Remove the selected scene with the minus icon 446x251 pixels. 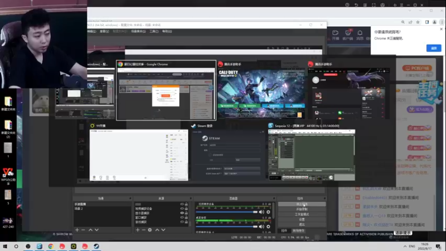[83, 230]
